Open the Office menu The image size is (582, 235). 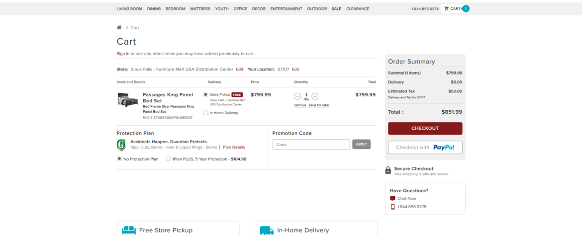pyautogui.click(x=240, y=8)
